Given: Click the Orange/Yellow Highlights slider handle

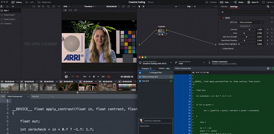Looking at the screenshot, I should click(x=239, y=44).
